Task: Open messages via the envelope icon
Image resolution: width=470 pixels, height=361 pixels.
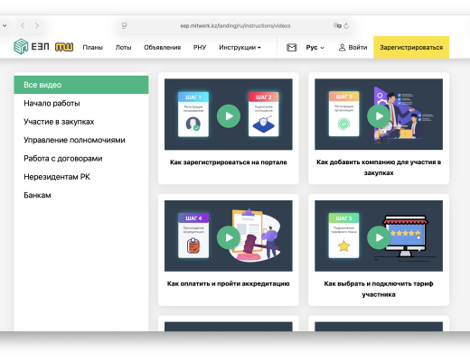Action: (x=292, y=47)
